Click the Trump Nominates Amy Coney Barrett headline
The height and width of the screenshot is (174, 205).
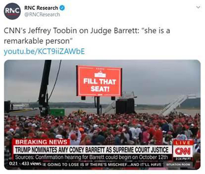[x=92, y=150]
